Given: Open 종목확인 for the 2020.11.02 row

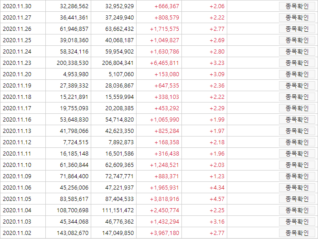Looking at the screenshot, I should click(x=297, y=233).
